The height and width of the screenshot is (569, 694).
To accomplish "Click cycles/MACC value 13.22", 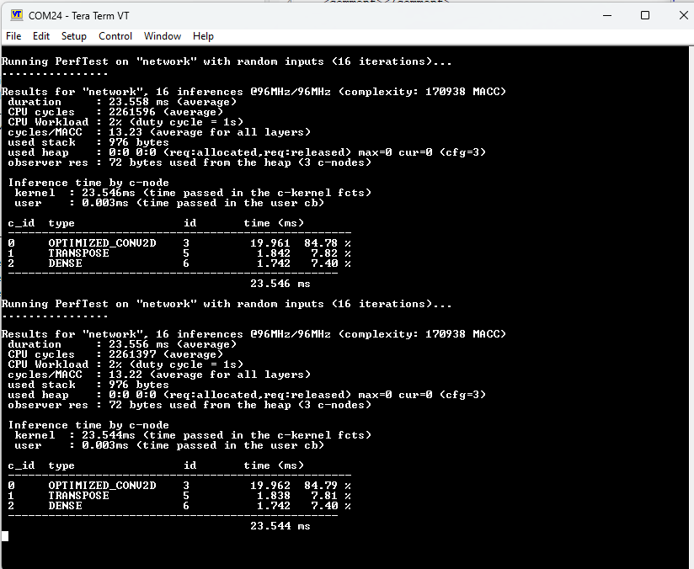I will [125, 375].
